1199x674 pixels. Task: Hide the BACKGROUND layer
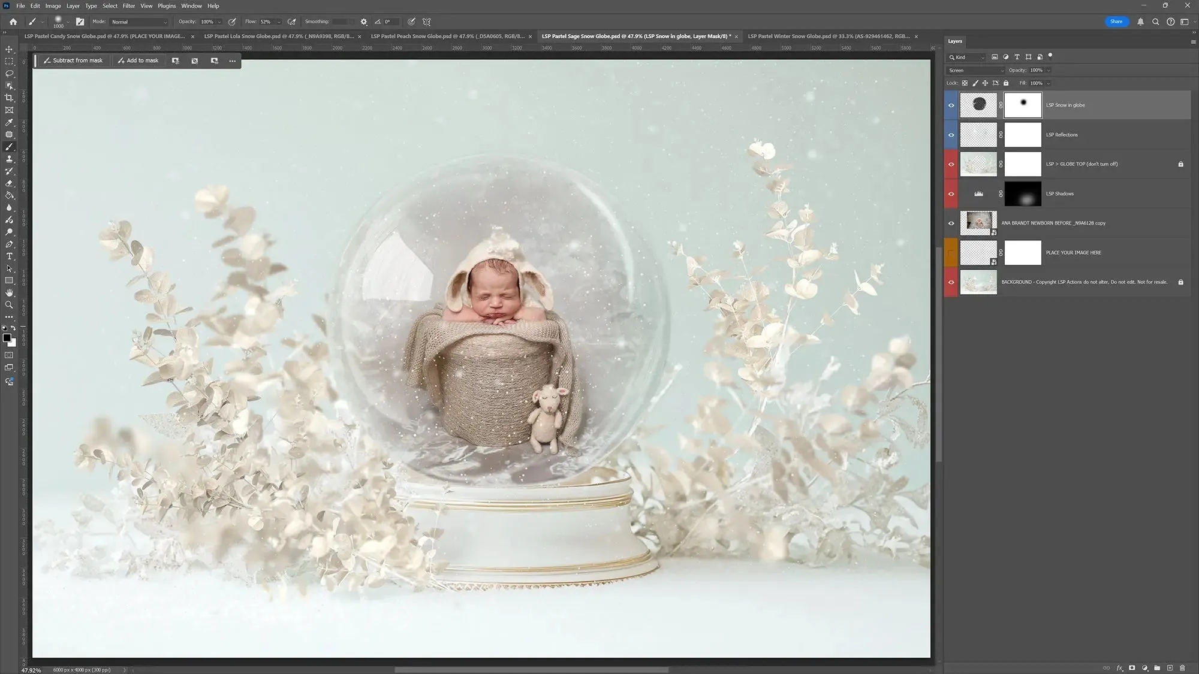click(x=951, y=282)
